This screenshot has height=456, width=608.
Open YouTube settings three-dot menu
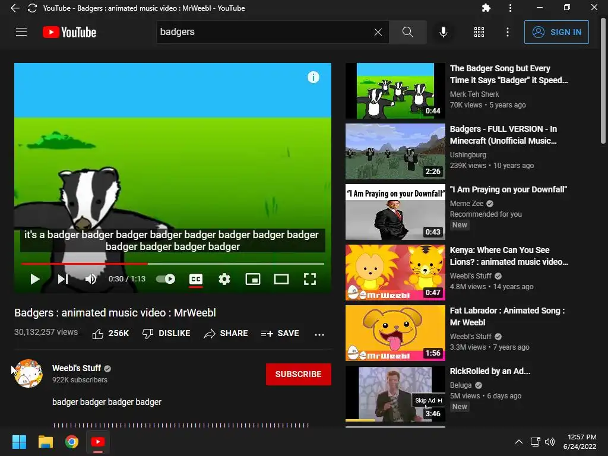pos(507,32)
